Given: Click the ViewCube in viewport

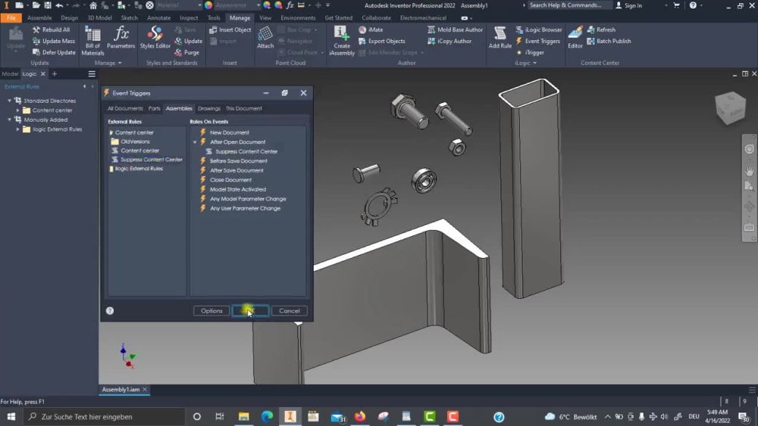Looking at the screenshot, I should click(x=730, y=108).
